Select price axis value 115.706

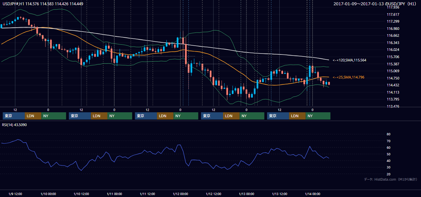point(393,57)
